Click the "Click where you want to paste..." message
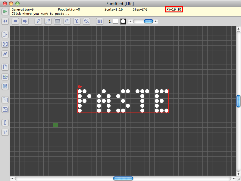This screenshot has height=181, width=241. 41,14
